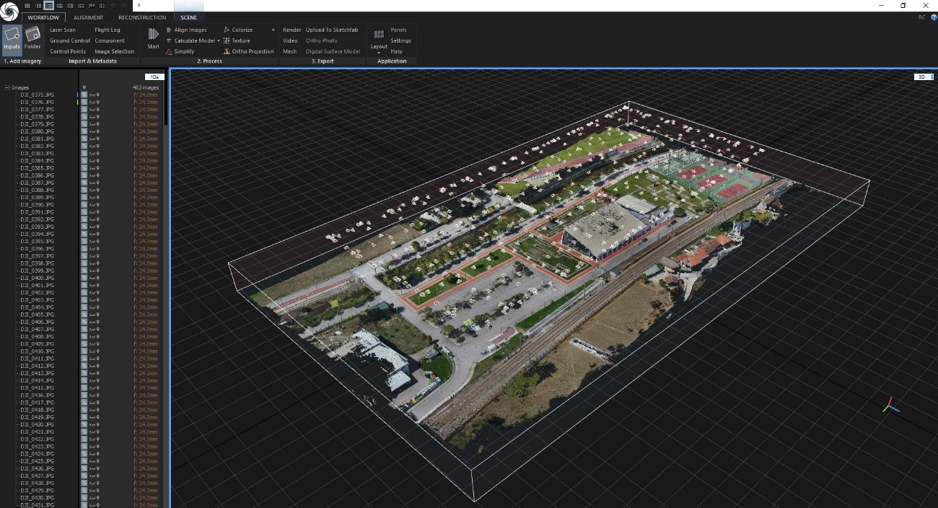
Task: Open the Colorize group dropdown arrow
Action: tap(273, 30)
